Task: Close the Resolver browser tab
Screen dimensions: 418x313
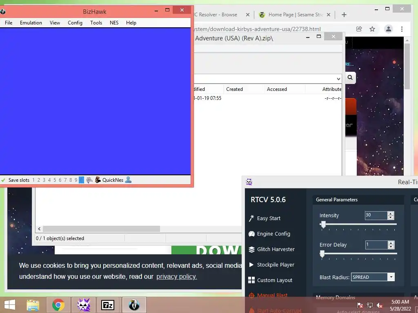Action: pos(248,15)
